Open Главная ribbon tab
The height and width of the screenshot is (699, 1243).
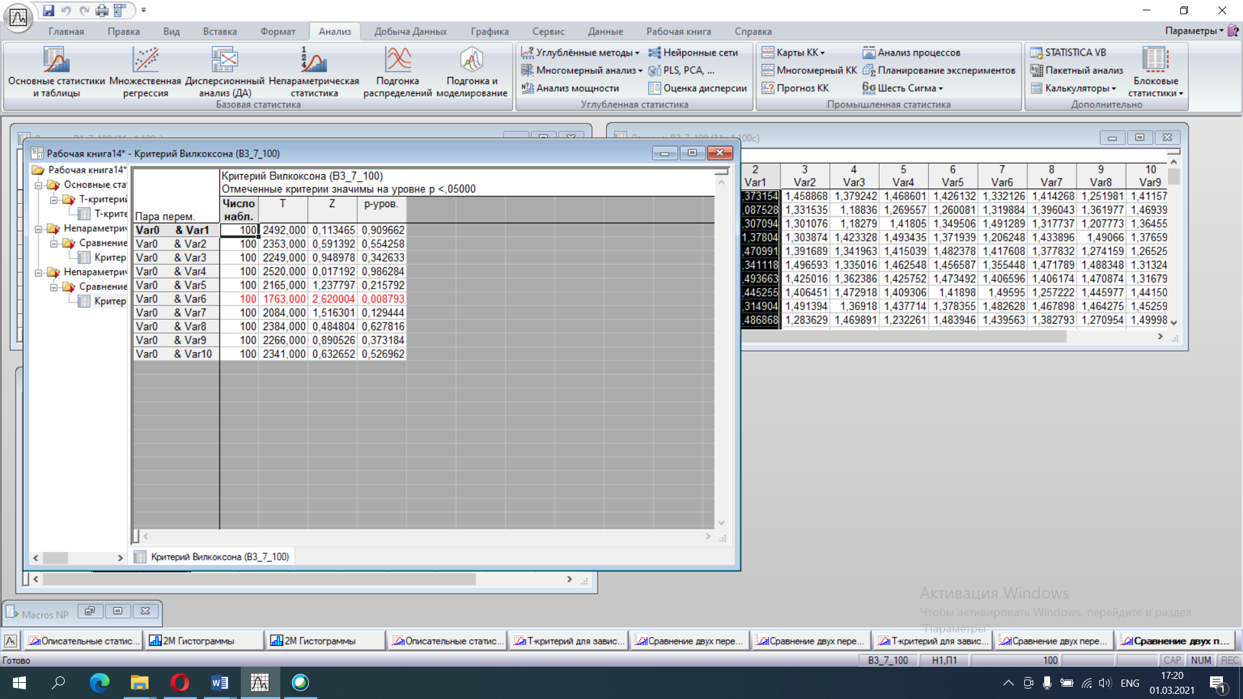point(66,31)
